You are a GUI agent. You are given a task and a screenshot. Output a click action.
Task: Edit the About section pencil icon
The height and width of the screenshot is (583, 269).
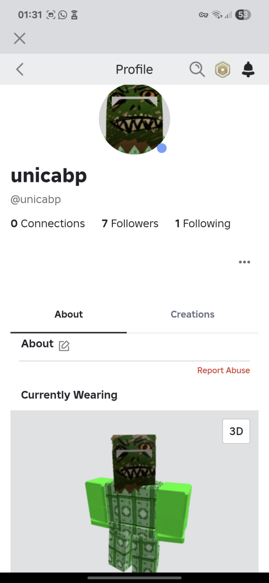point(64,346)
